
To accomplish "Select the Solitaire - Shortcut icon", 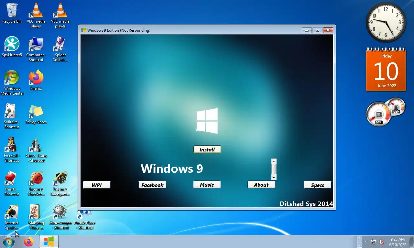I will (12, 116).
